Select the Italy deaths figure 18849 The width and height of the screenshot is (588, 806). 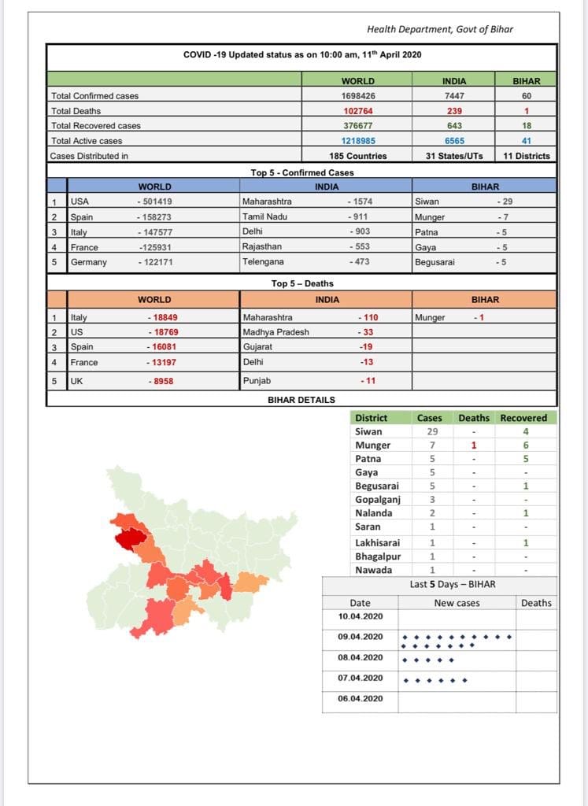(x=164, y=318)
